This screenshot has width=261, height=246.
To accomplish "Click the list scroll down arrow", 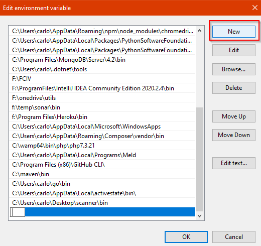I will (x=199, y=216).
